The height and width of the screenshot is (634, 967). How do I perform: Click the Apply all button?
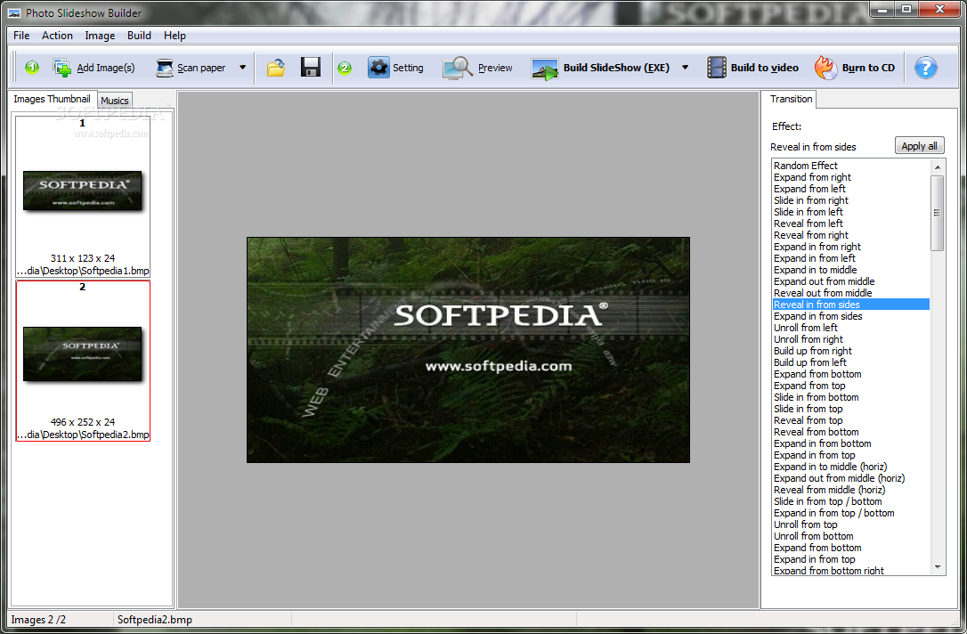[919, 146]
